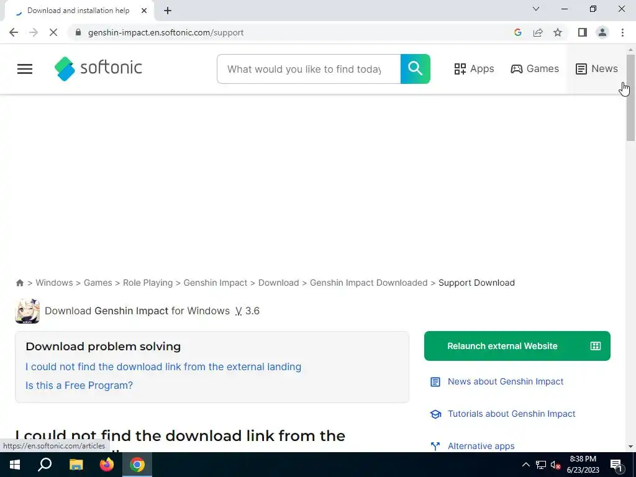Show hidden tray icons chevron
The width and height of the screenshot is (636, 477).
[x=525, y=465]
